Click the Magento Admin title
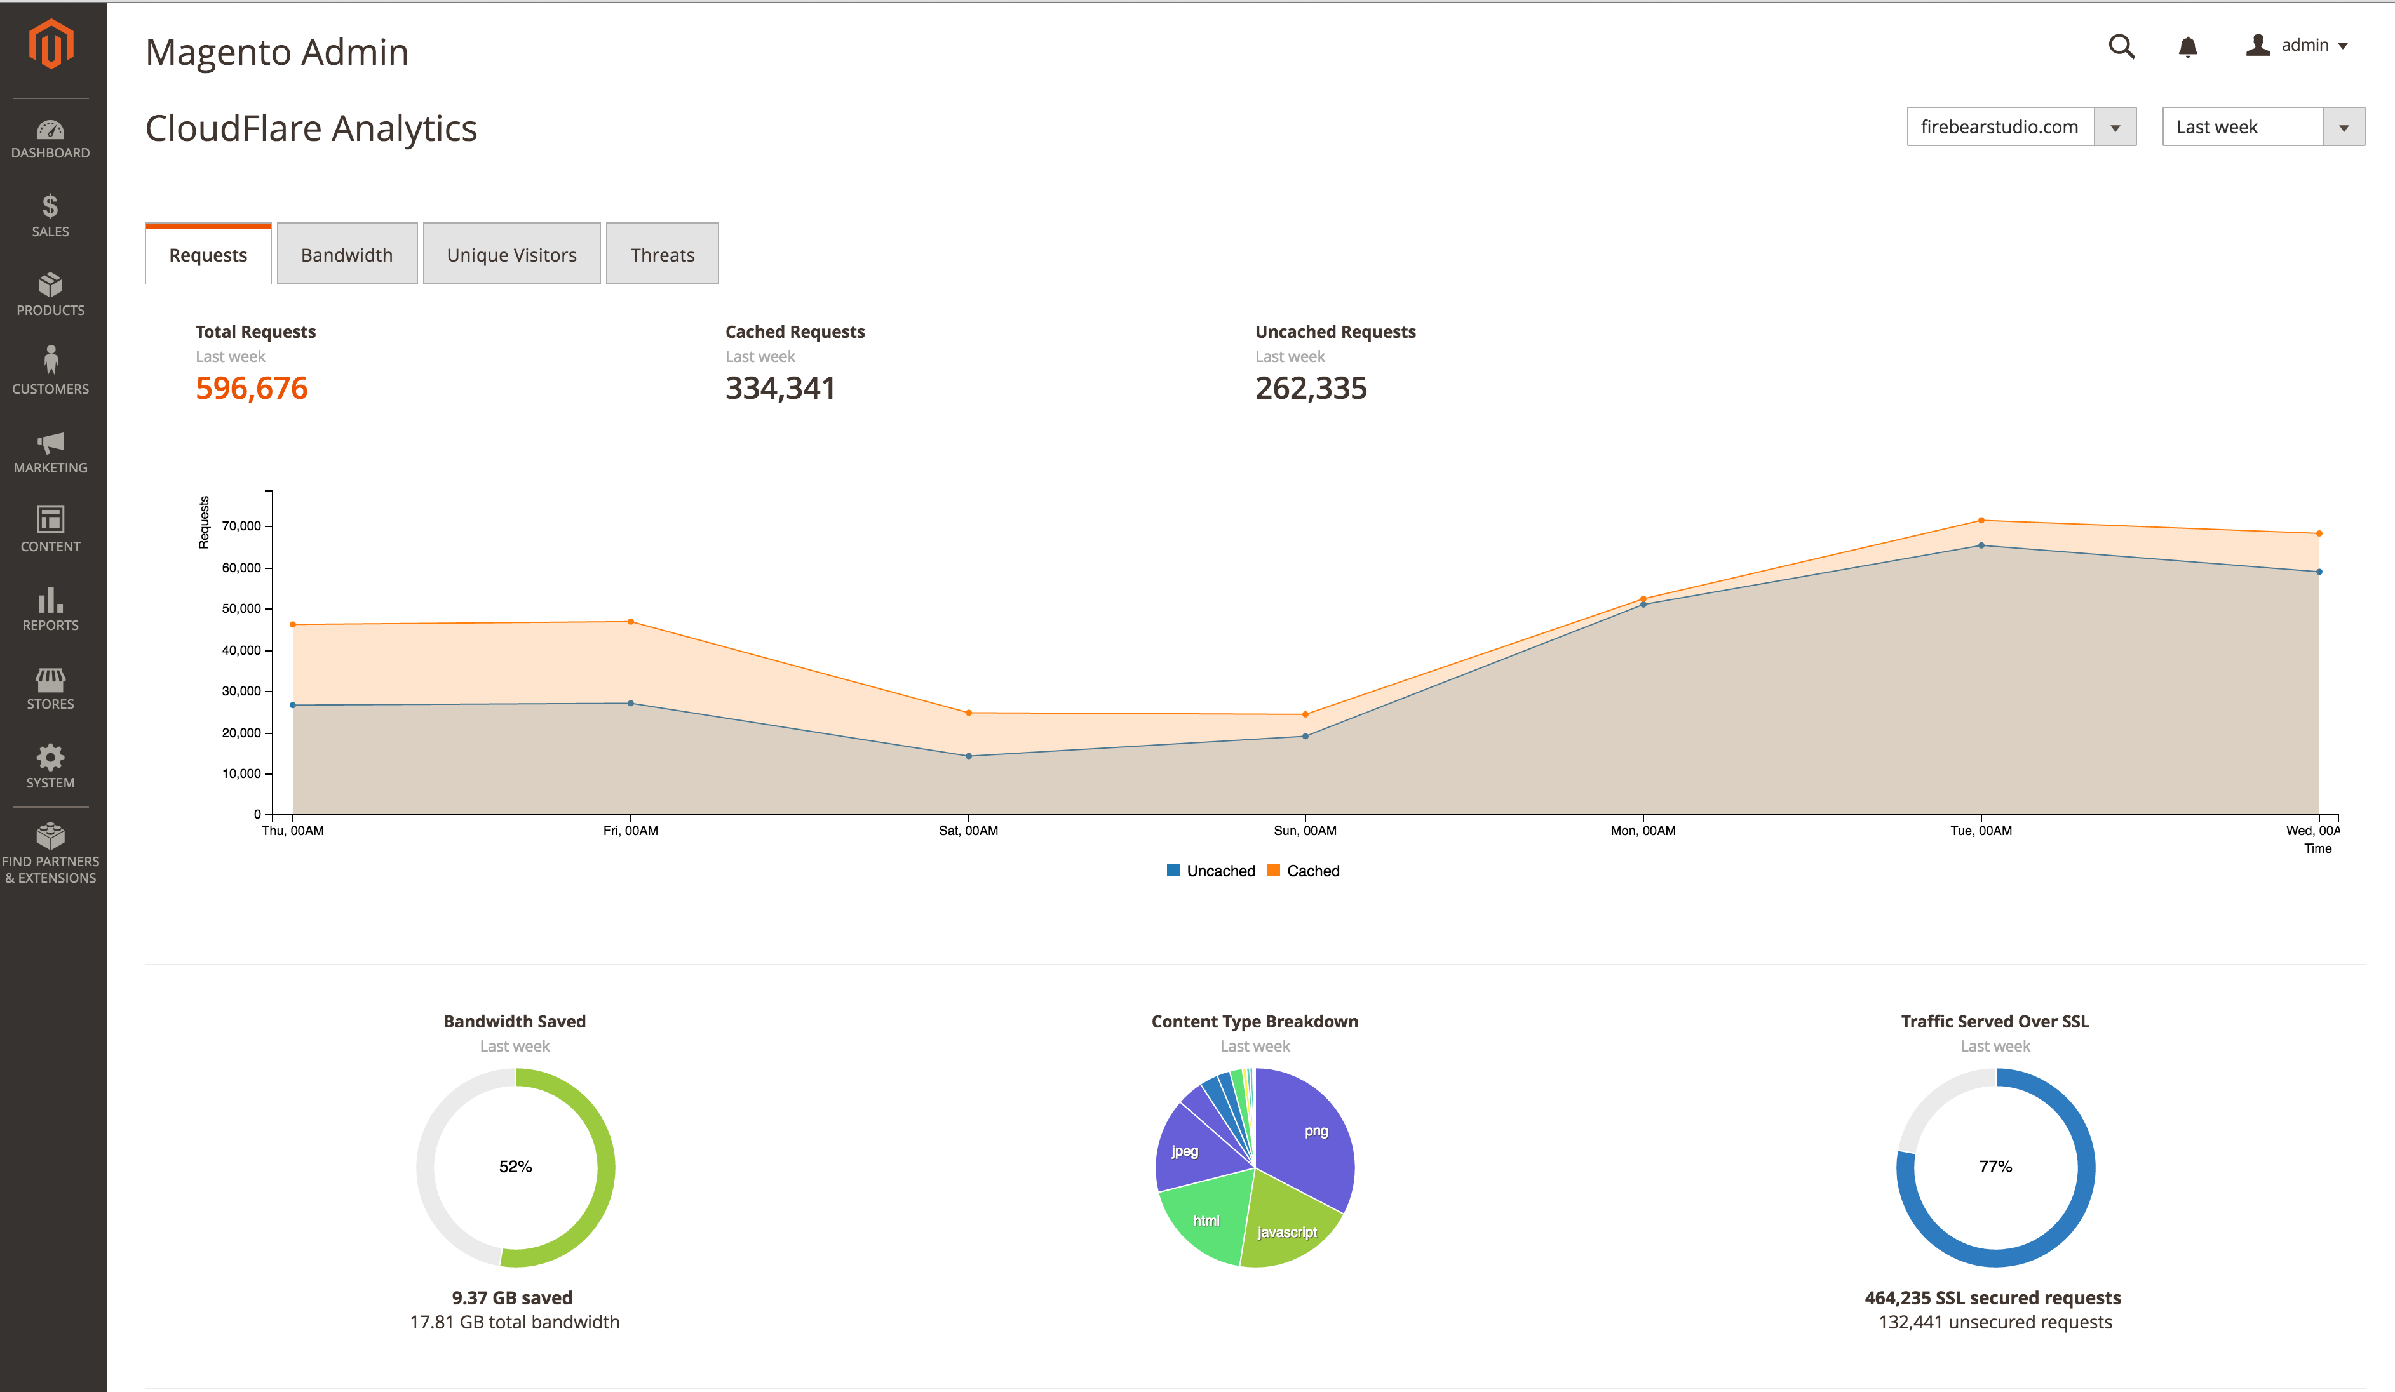 click(x=276, y=52)
